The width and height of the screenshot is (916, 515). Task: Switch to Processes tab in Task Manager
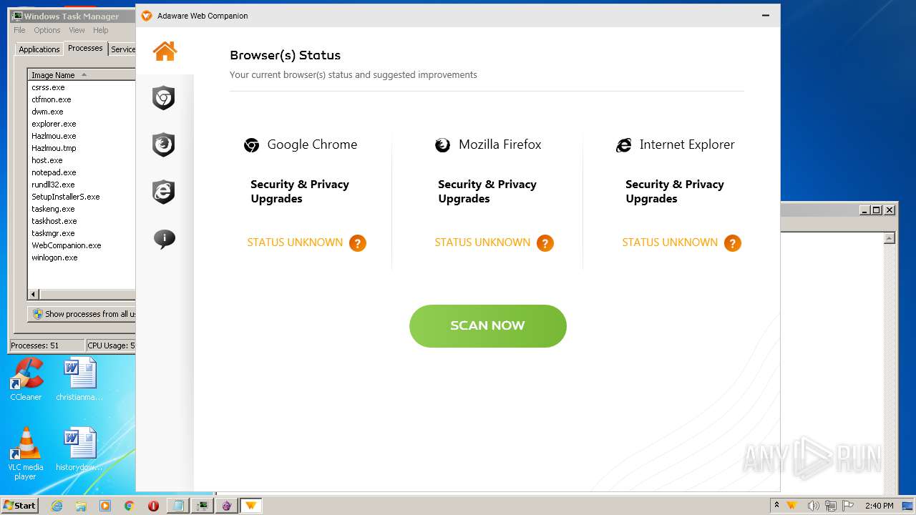pos(85,48)
